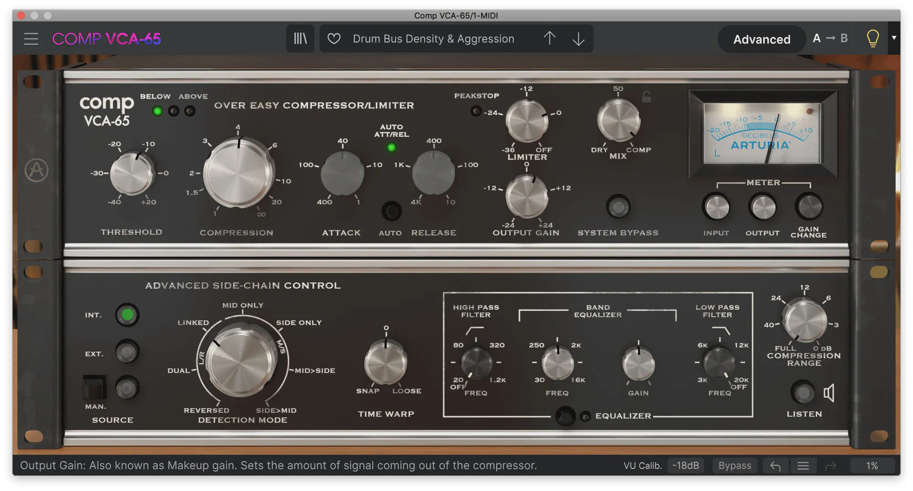913x491 pixels.
Task: Select the Input meter button
Action: point(716,207)
